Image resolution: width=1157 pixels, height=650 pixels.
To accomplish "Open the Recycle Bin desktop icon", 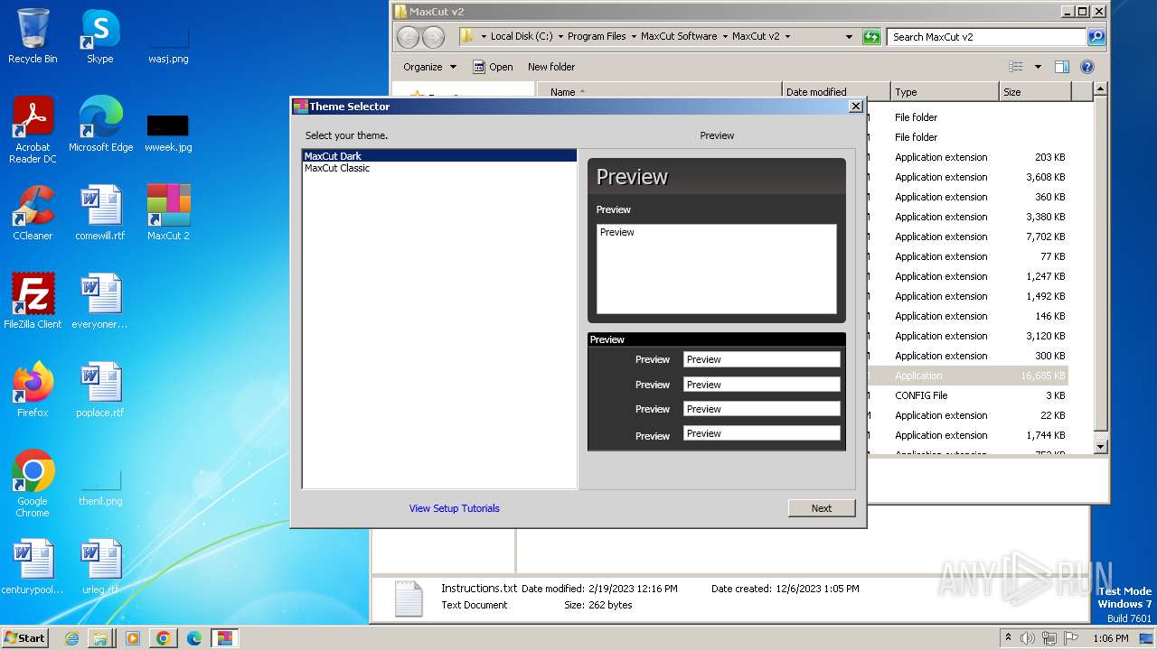I will pyautogui.click(x=33, y=36).
